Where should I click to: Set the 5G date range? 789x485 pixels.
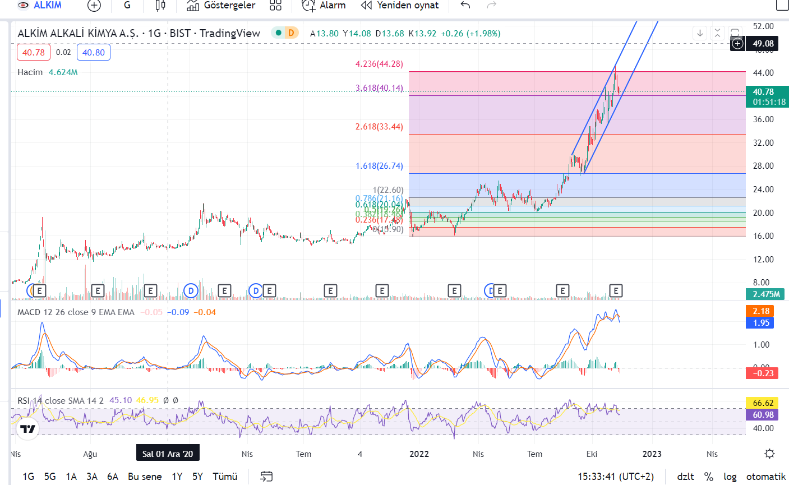tap(50, 477)
